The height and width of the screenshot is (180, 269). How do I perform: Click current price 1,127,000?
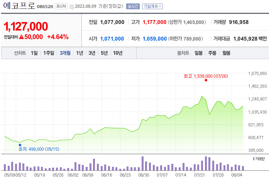coord(26,26)
